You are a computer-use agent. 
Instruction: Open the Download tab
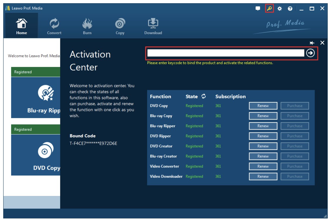pyautogui.click(x=153, y=26)
